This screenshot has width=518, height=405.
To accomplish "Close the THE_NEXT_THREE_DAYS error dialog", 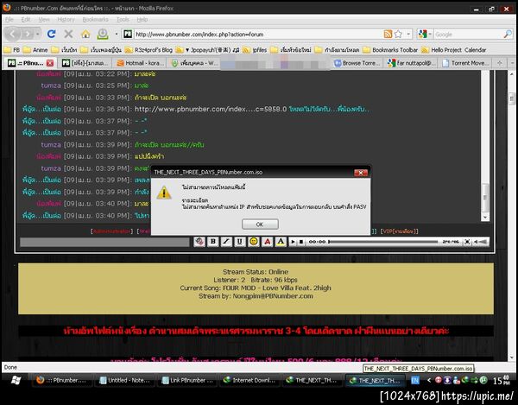I will [360, 173].
